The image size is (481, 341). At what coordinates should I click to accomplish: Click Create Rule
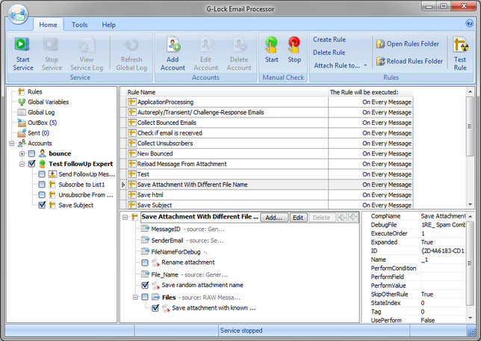pos(329,40)
